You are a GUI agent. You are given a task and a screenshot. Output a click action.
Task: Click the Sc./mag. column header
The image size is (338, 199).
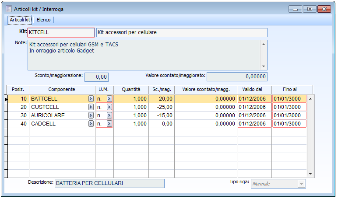[162, 89]
